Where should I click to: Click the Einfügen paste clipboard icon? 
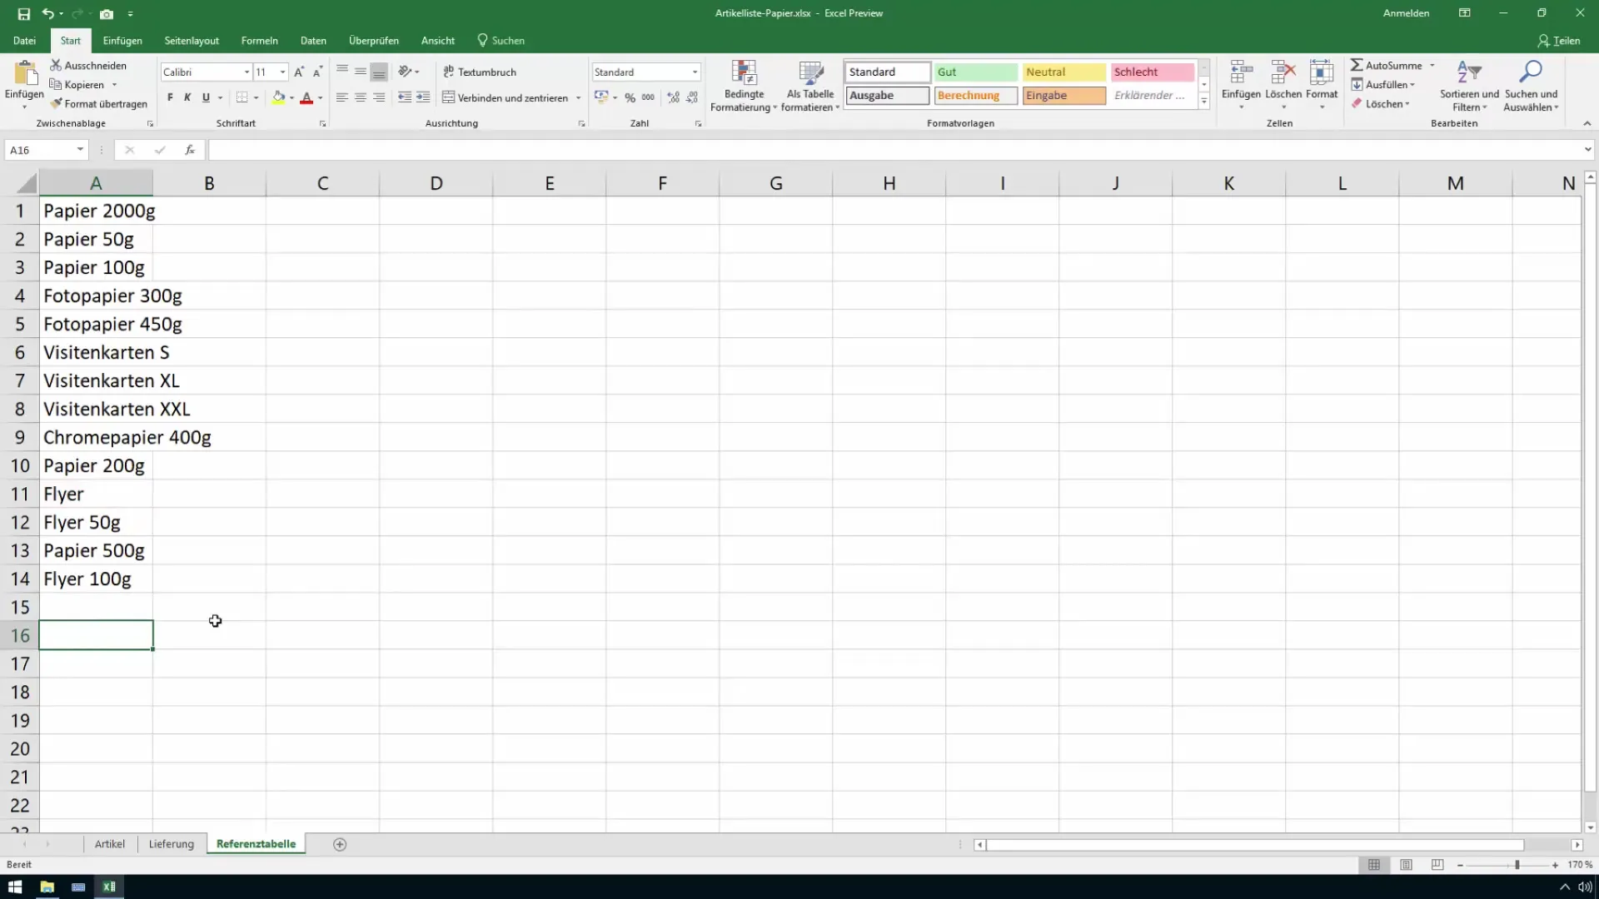[x=24, y=74]
